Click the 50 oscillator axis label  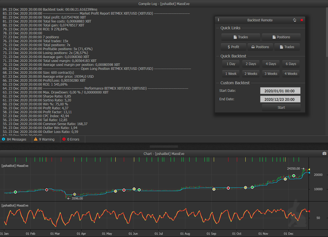click(318, 218)
